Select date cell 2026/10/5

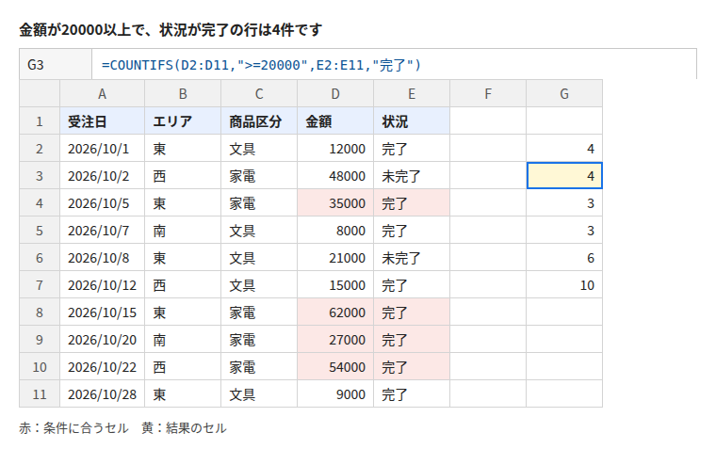tap(103, 202)
